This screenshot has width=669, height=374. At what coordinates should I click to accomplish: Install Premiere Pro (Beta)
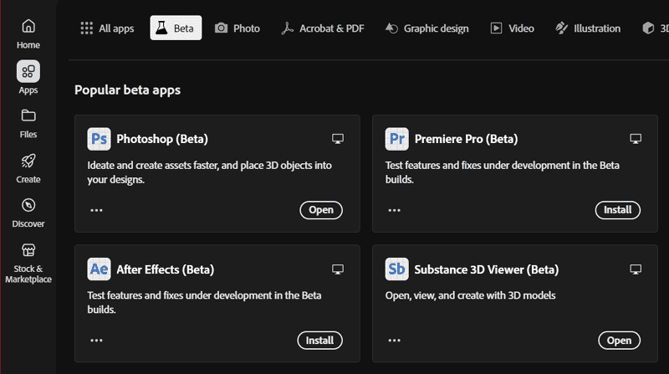pyautogui.click(x=618, y=210)
